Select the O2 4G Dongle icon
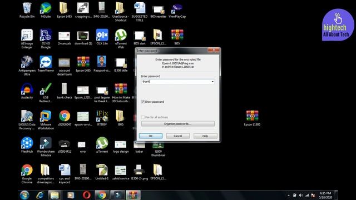Image resolution: width=356 pixels, height=200 pixels. click(x=46, y=38)
